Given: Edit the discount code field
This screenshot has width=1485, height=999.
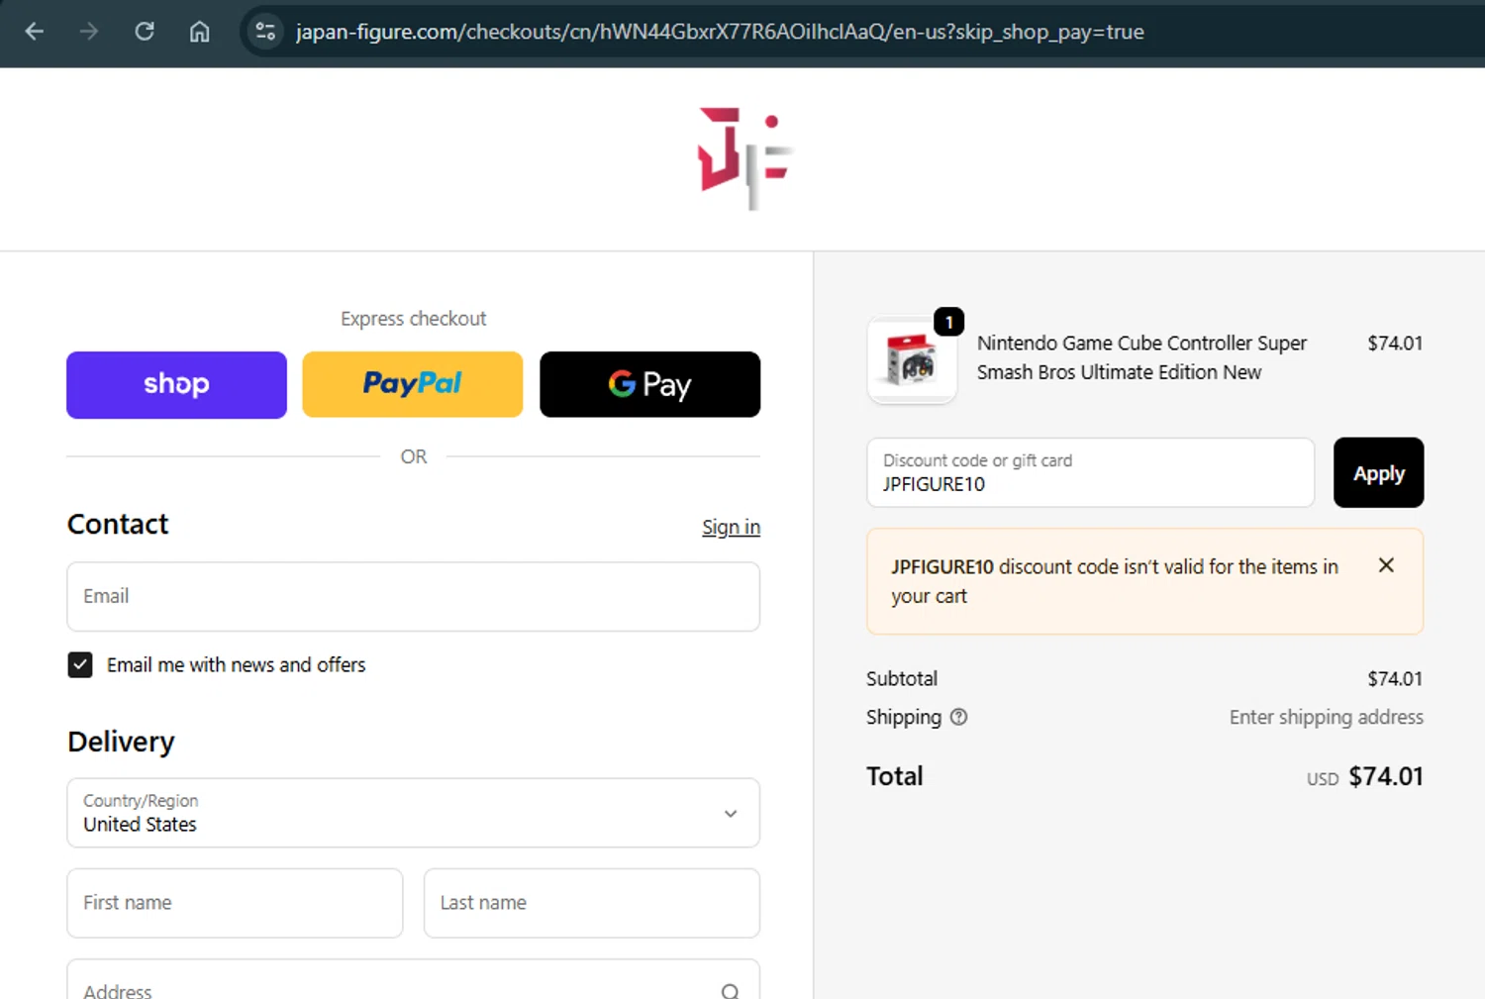Looking at the screenshot, I should [1090, 472].
